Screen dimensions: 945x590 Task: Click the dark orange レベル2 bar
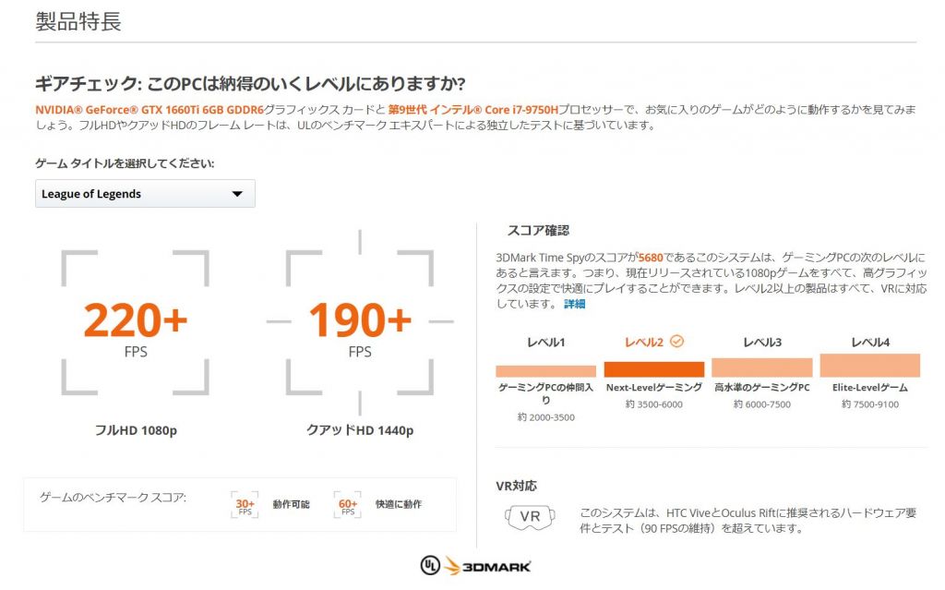654,369
